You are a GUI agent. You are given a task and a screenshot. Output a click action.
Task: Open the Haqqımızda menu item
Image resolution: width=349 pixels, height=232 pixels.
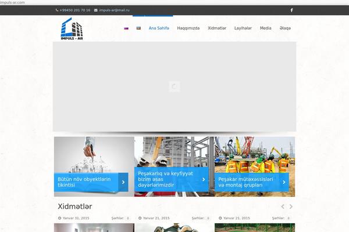coord(188,28)
